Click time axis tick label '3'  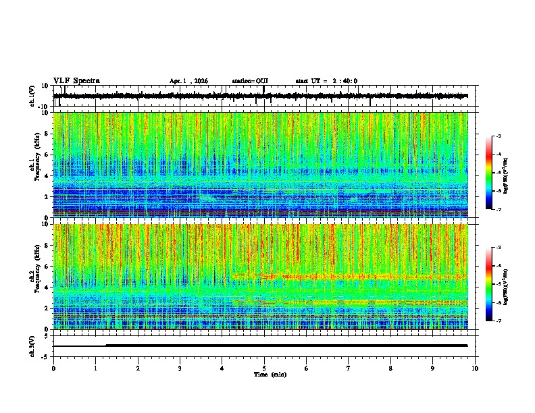point(180,368)
